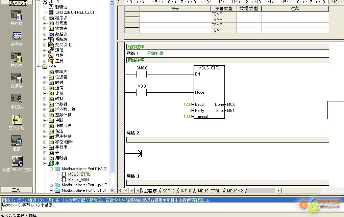This screenshot has height=217, width=344.
Task: Click the tree scrollbar up arrow
Action: [x=112, y=2]
